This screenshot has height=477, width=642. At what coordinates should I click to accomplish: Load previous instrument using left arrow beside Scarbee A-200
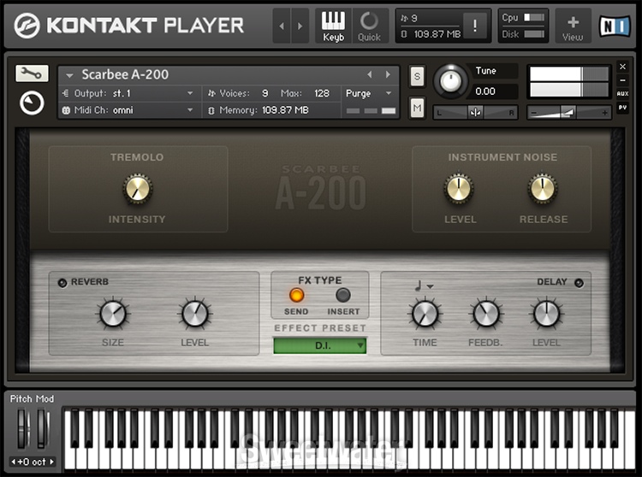click(370, 74)
